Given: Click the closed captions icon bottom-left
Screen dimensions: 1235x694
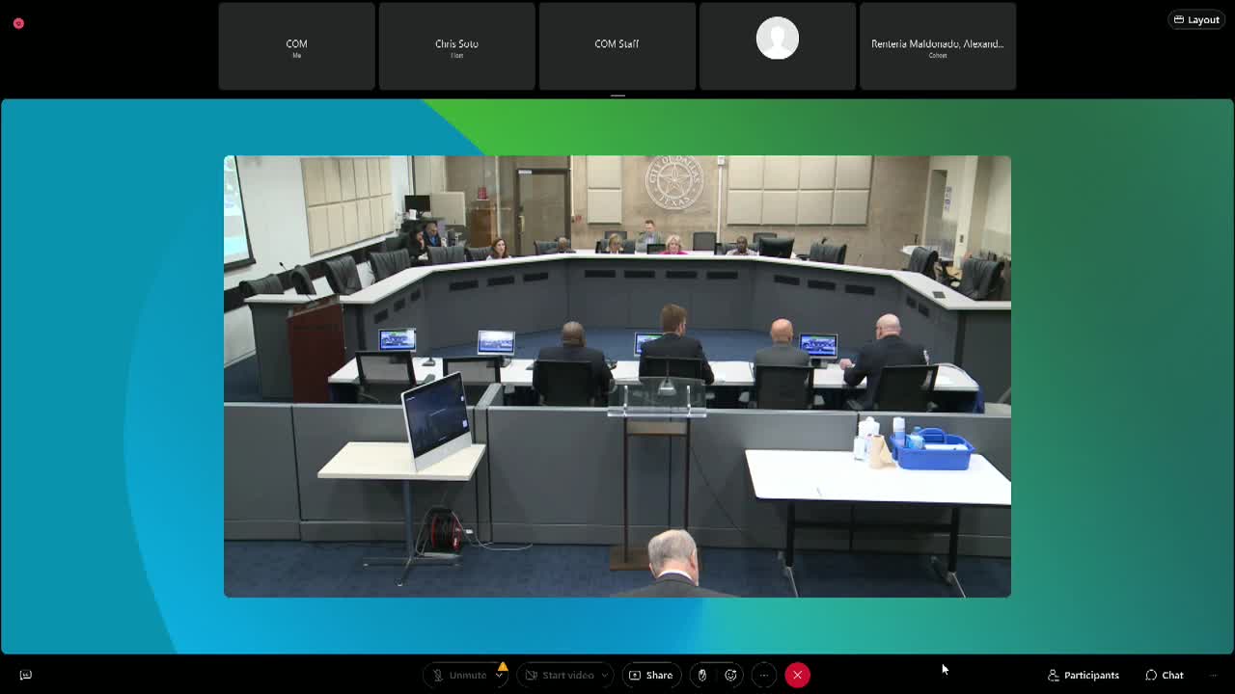Looking at the screenshot, I should [26, 675].
